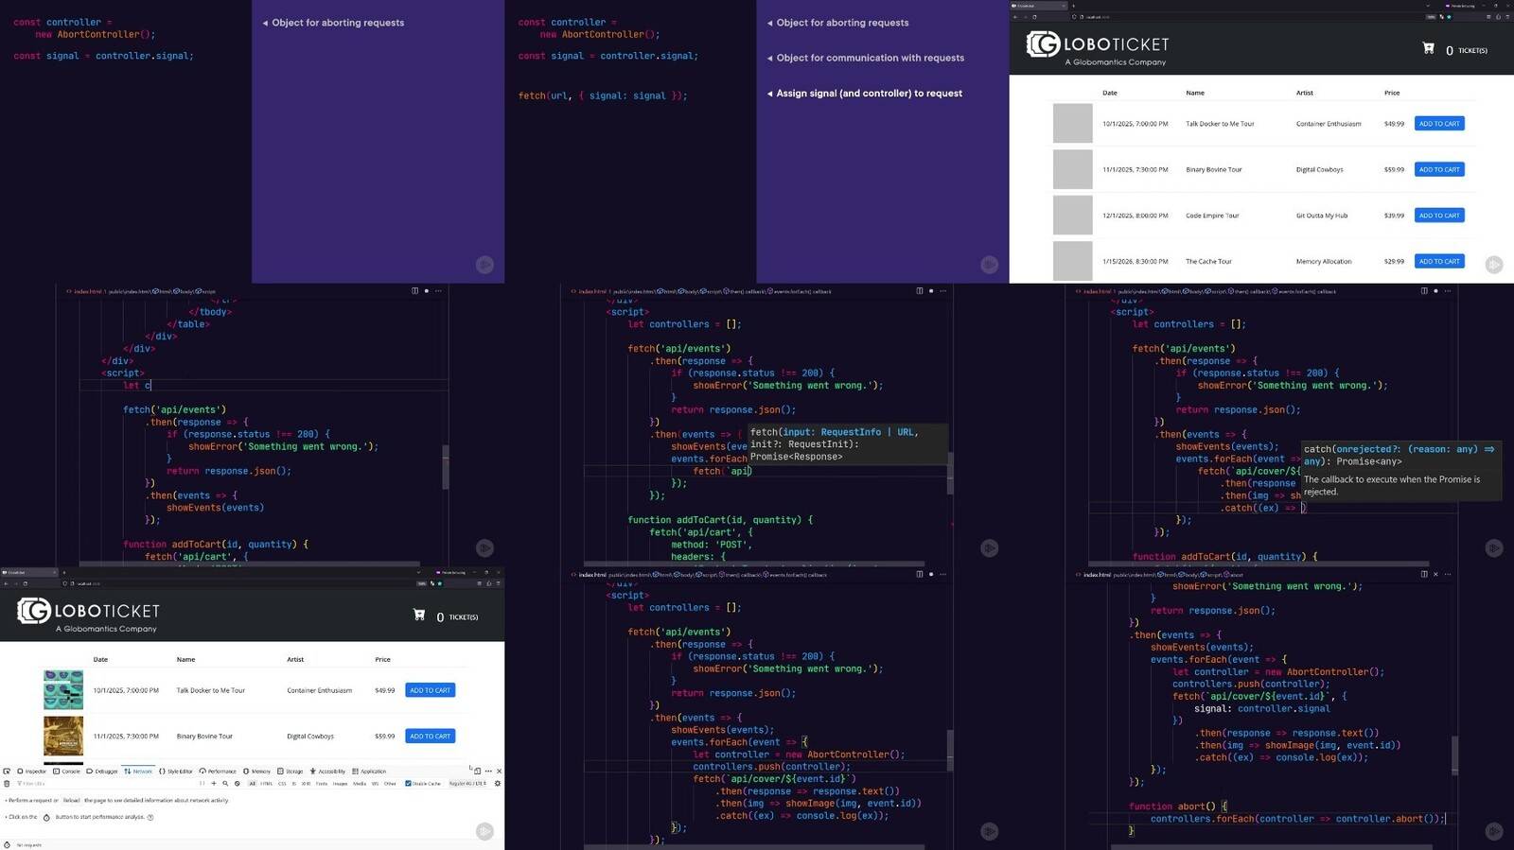Switch to the Console tab
Viewport: 1514px width, 850px height.
point(66,772)
